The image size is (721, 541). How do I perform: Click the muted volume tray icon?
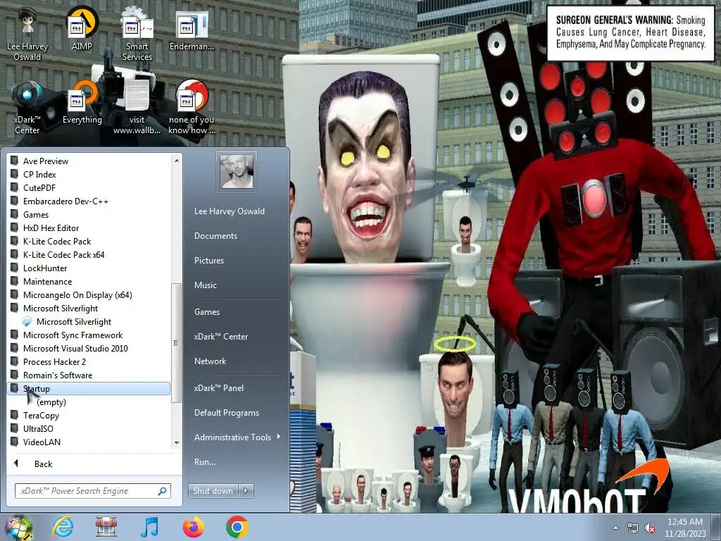[x=650, y=528]
